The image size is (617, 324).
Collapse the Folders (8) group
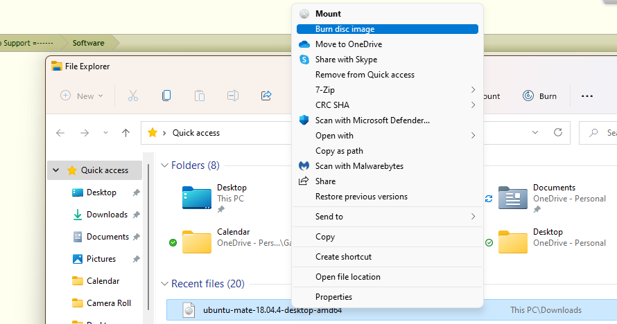(x=165, y=165)
